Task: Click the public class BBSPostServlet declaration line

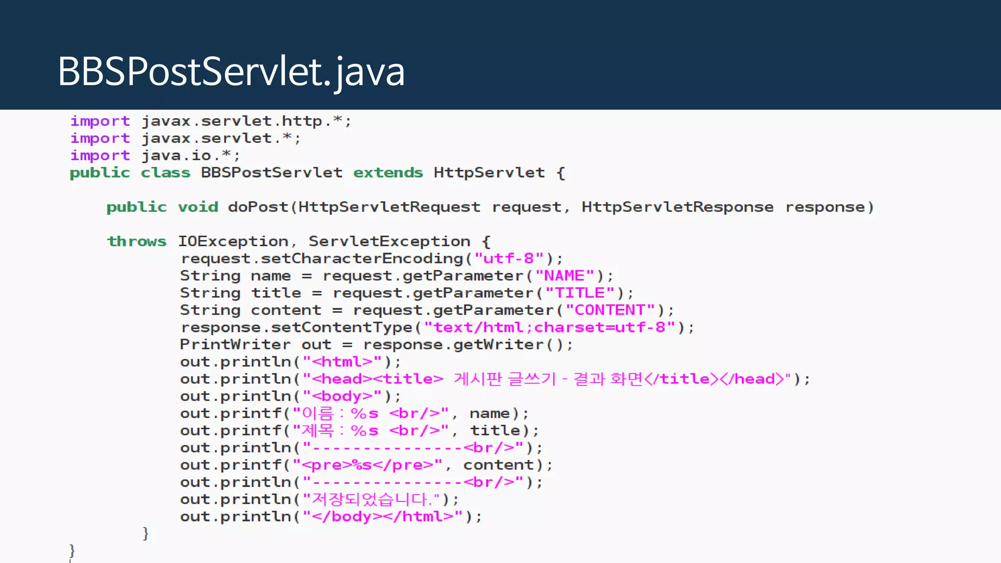Action: pyautogui.click(x=318, y=173)
